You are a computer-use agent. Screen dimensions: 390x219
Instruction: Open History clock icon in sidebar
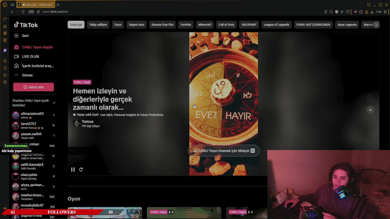click(x=5, y=68)
